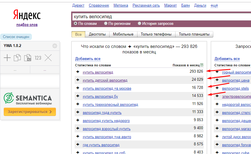Select the 'По словам' radio button
The image size is (251, 154).
(x=76, y=23)
